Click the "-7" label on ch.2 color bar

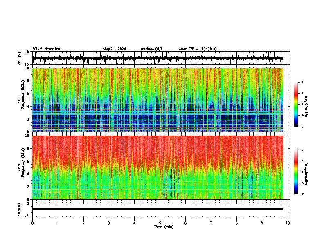pos(301,194)
